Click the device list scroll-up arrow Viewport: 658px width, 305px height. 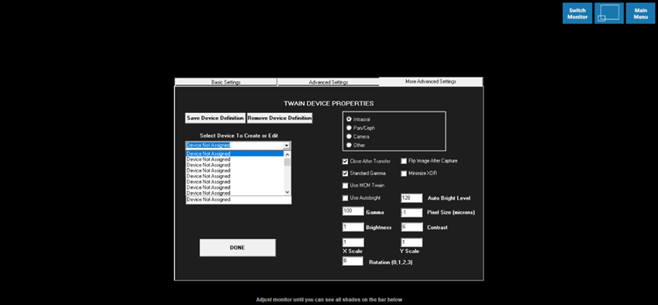pos(288,154)
